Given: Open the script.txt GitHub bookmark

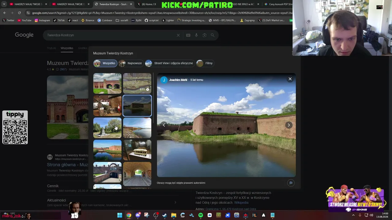Looking at the screenshot, I should [152, 20].
